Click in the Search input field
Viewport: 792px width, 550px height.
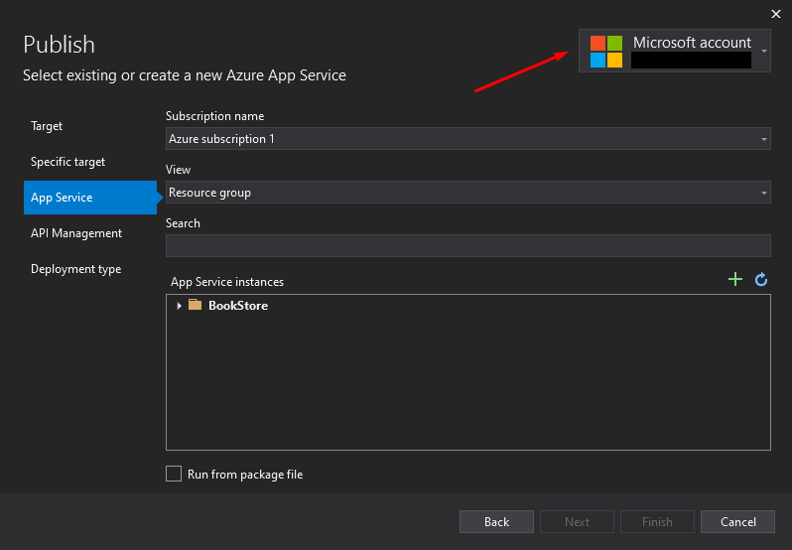click(x=467, y=245)
